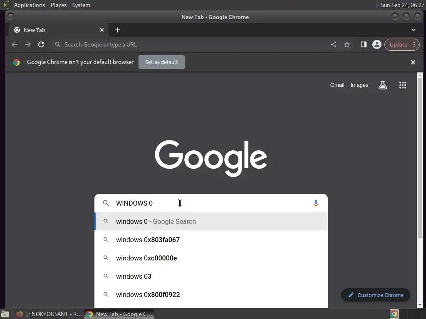Image resolution: width=426 pixels, height=319 pixels.
Task: Select suggestion windows 03
Action: pos(211,276)
